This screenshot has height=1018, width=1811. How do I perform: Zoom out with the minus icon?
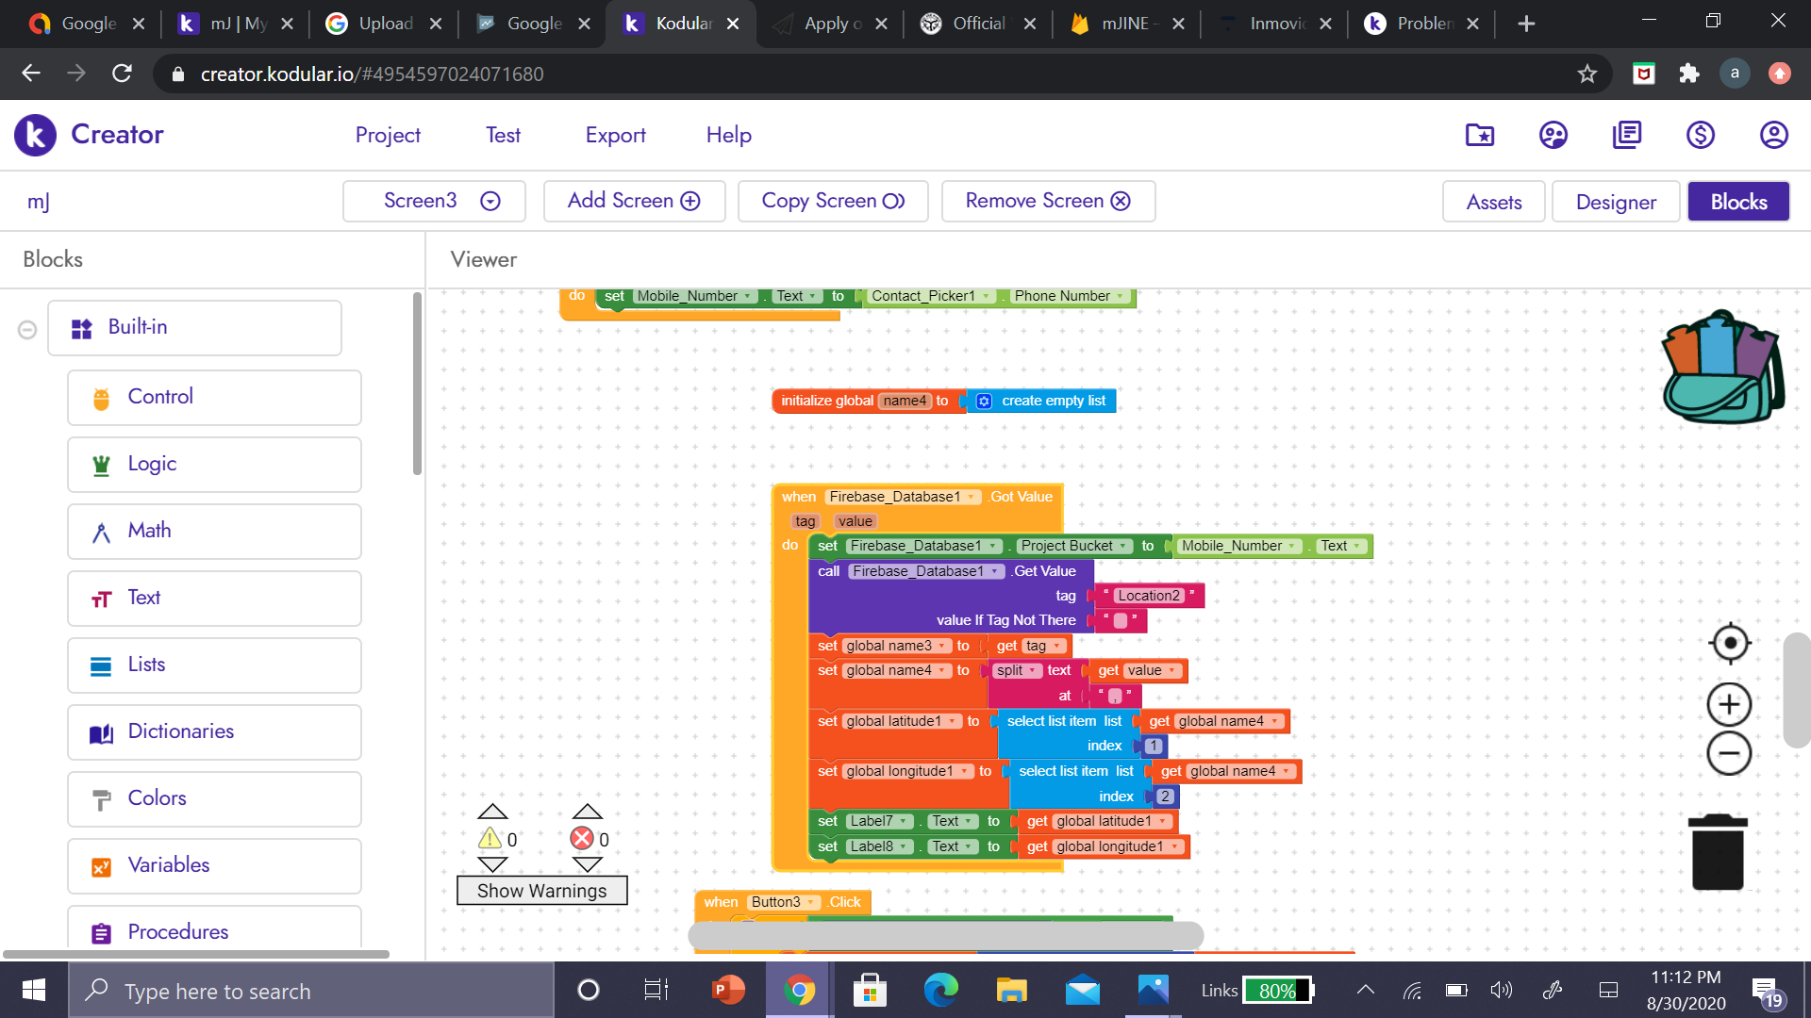click(x=1730, y=753)
